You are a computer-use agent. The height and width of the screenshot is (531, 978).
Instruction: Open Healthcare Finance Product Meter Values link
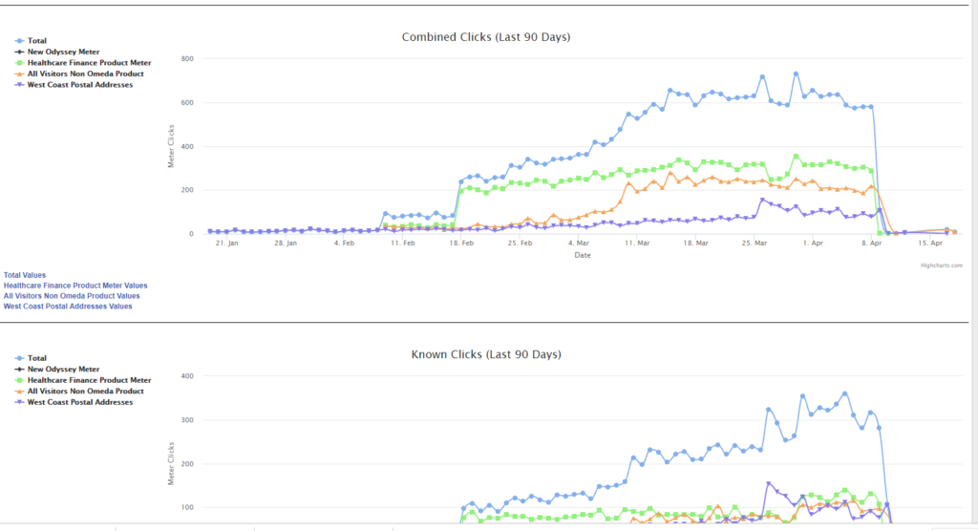click(75, 286)
